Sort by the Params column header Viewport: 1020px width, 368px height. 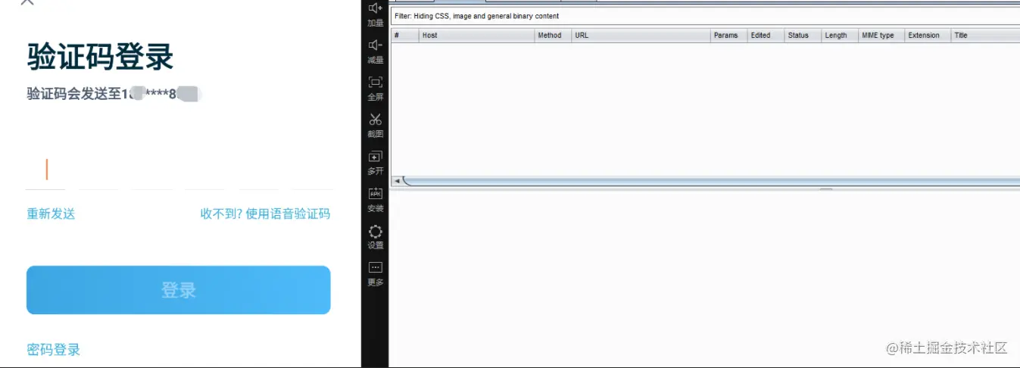click(x=728, y=36)
